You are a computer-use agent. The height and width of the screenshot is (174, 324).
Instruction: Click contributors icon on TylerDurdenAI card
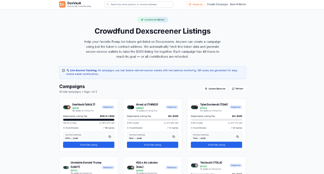click(x=192, y=128)
